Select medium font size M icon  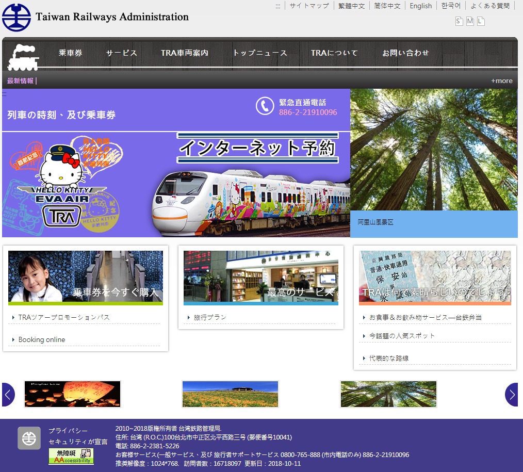(x=470, y=21)
